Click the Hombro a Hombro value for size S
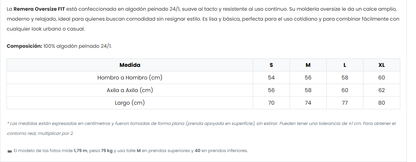 click(x=271, y=78)
